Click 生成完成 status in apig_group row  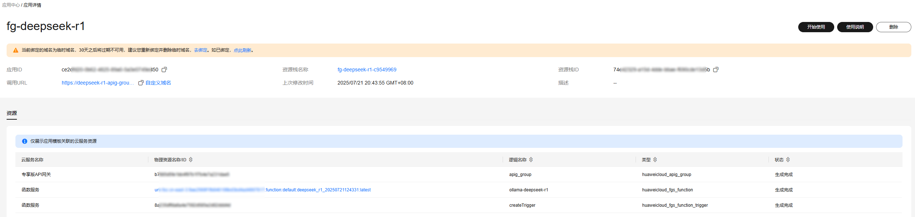click(784, 175)
